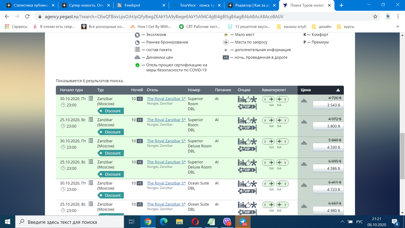Open Viber from the taskbar
The height and width of the screenshot is (228, 405).
pos(227,222)
